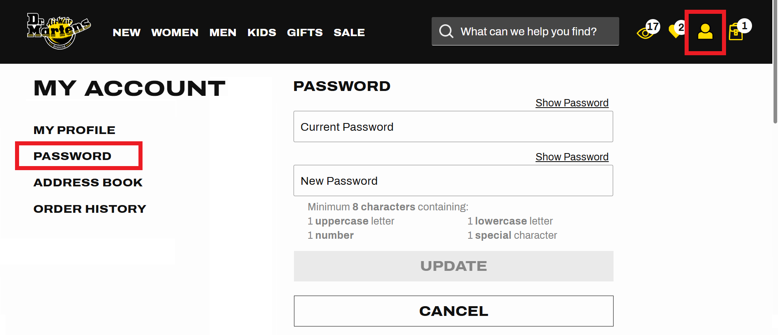Go to the GIFTS section

click(305, 32)
